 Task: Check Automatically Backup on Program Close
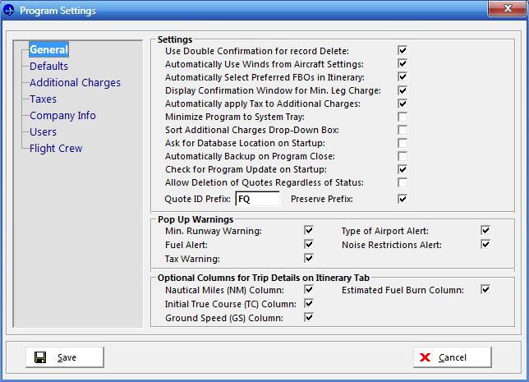(402, 156)
